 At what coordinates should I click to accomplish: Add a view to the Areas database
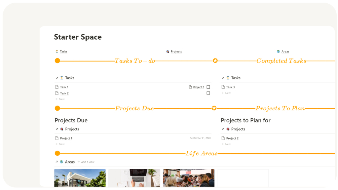click(86, 162)
